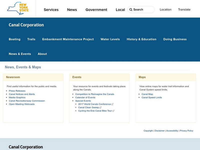Select News in the top navigation
Screen dimensions: 200x150
(x=72, y=10)
